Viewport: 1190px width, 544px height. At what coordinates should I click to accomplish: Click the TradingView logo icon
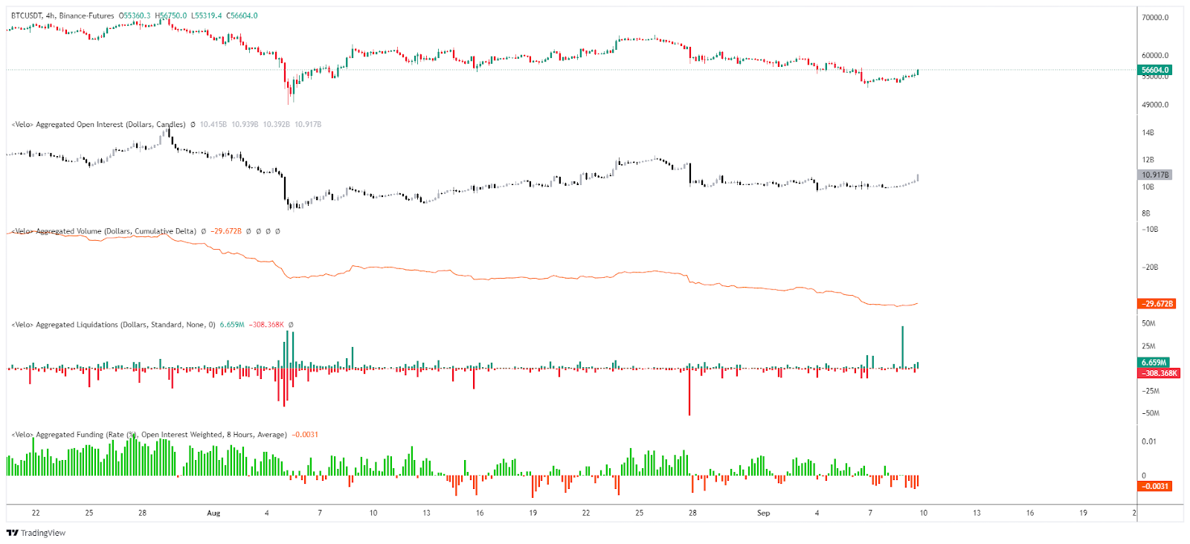coord(12,533)
